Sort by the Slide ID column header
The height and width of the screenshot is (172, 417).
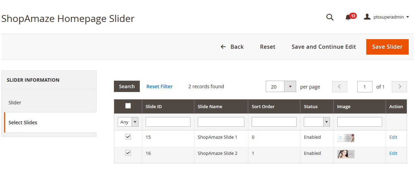tap(168, 106)
